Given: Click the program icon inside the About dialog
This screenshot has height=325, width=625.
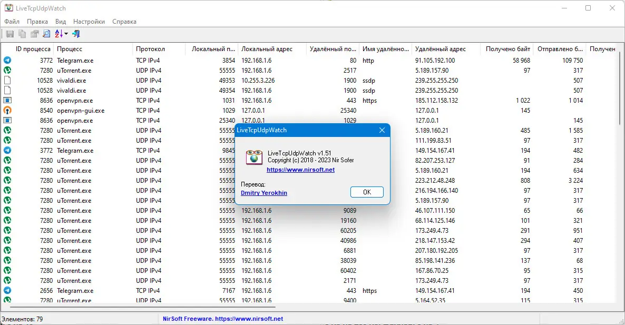Looking at the screenshot, I should (254, 157).
